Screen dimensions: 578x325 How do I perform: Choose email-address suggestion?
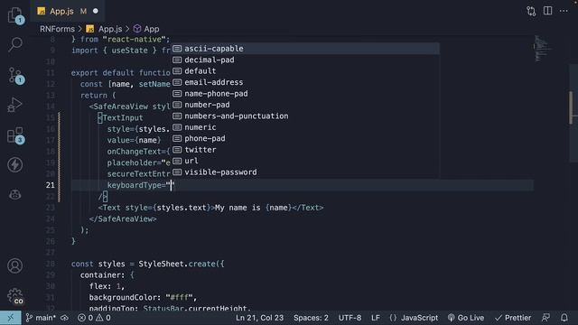[x=305, y=82]
